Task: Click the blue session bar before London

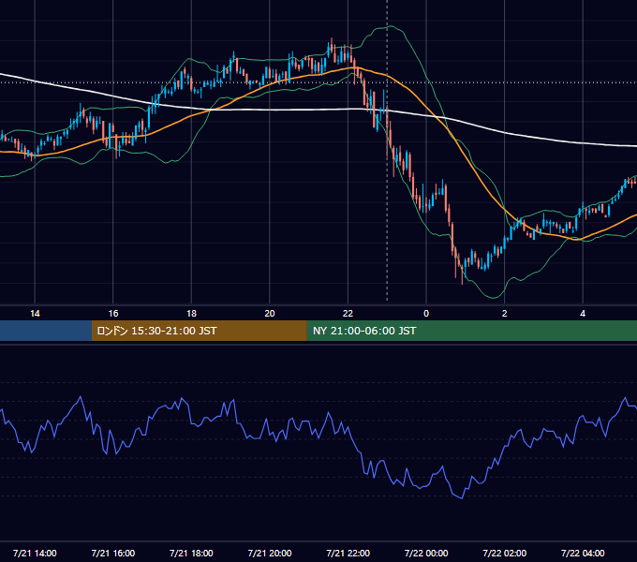Action: pos(46,331)
